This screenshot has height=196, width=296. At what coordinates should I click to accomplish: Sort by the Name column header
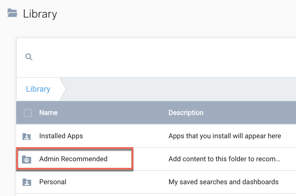coord(48,113)
